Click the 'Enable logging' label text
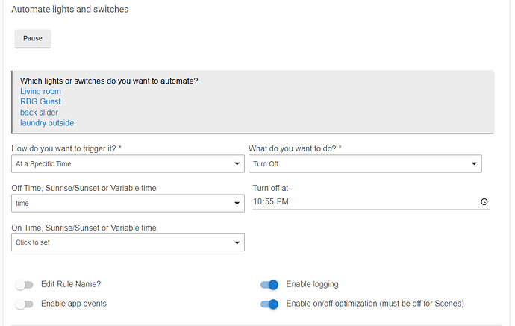The height and width of the screenshot is (326, 515). click(312, 284)
